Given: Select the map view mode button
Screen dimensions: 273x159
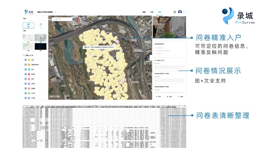Looking at the screenshot, I should (x=29, y=25).
